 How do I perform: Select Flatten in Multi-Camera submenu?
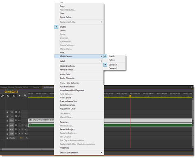114,60
